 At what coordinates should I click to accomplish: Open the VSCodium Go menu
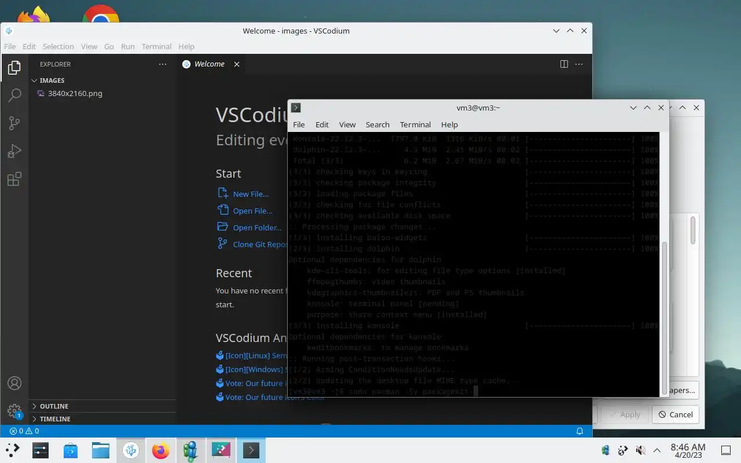click(x=109, y=46)
